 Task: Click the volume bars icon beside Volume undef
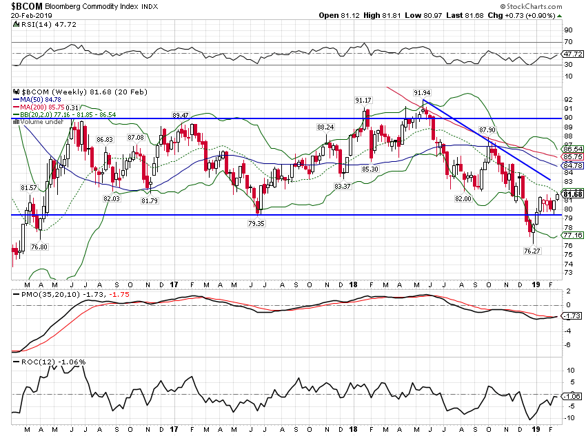16,122
